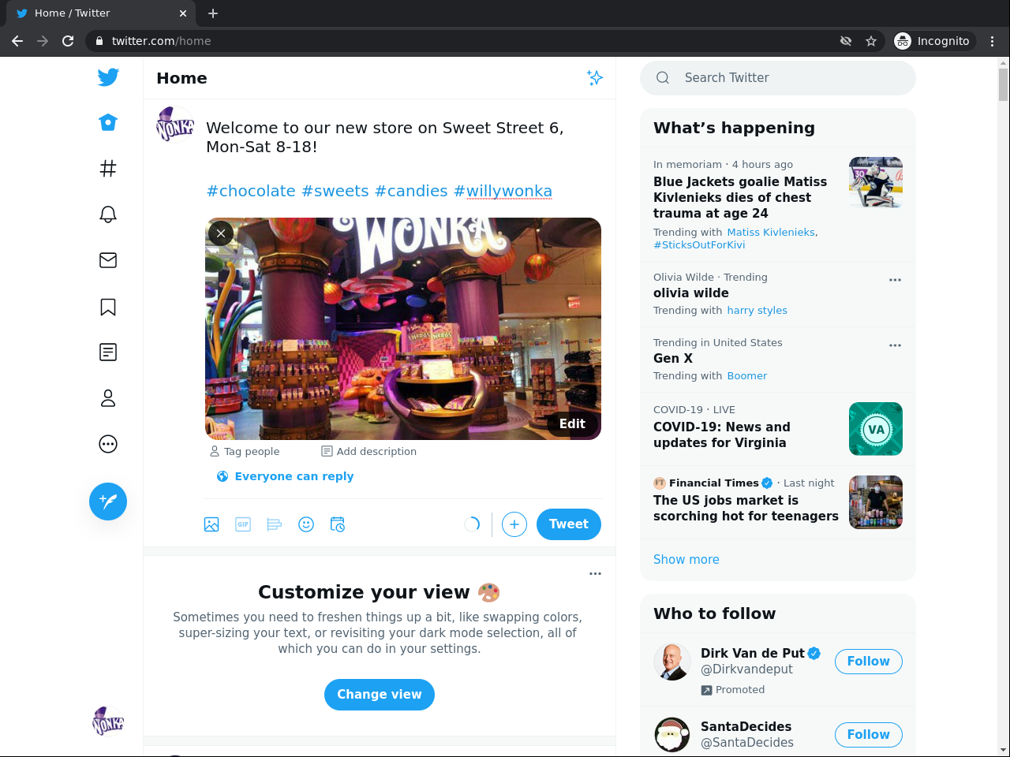Open Dirk Van de Put's avatar
This screenshot has width=1010, height=757.
pos(672,662)
